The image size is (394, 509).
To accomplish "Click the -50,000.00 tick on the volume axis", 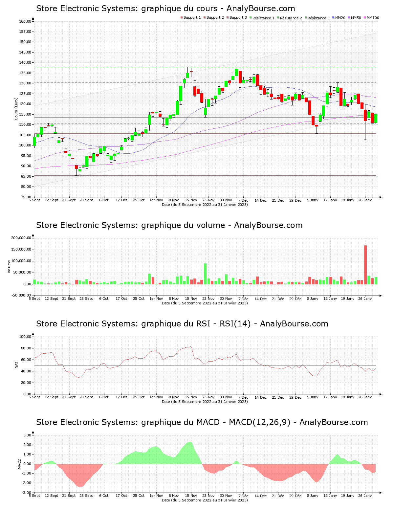I will pyautogui.click(x=21, y=295).
